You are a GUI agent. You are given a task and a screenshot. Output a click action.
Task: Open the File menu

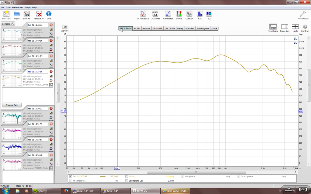coord(2,7)
